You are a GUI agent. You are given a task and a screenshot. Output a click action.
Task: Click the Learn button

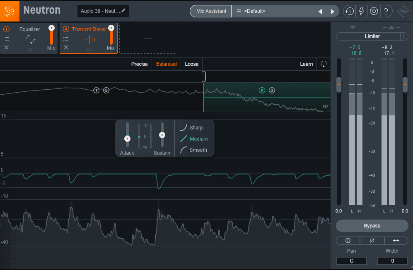306,64
